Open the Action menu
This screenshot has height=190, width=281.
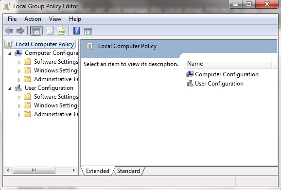point(33,19)
